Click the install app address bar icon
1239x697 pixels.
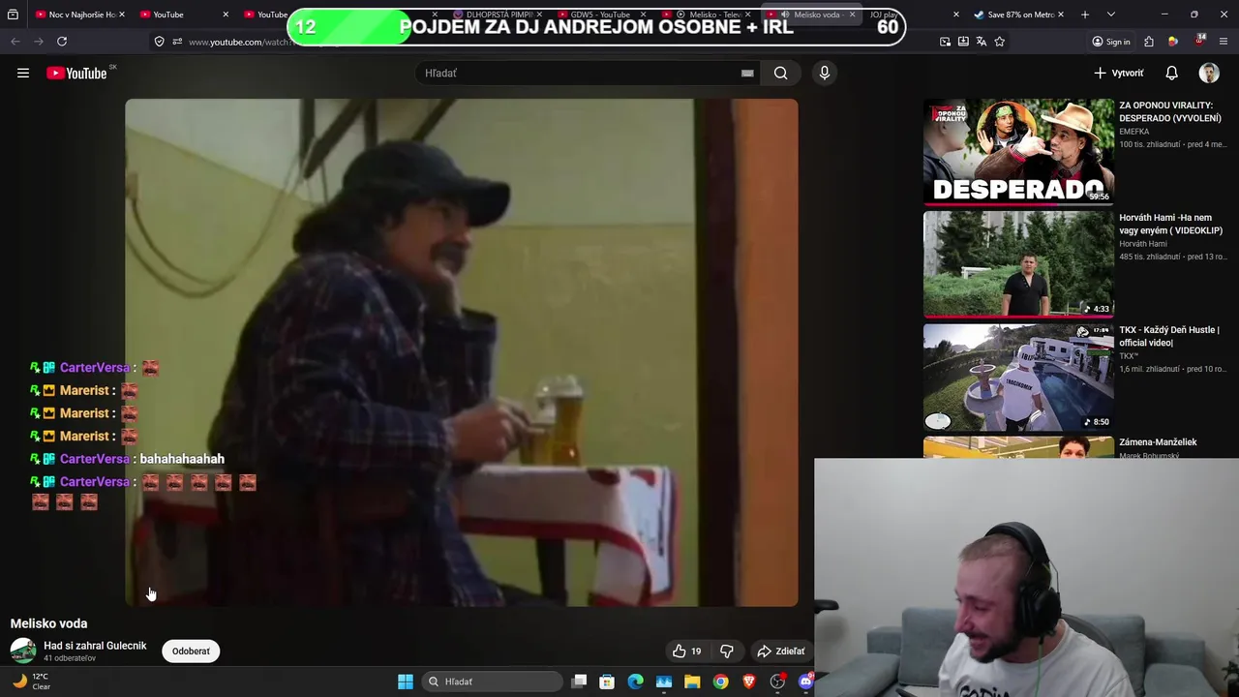click(x=963, y=42)
